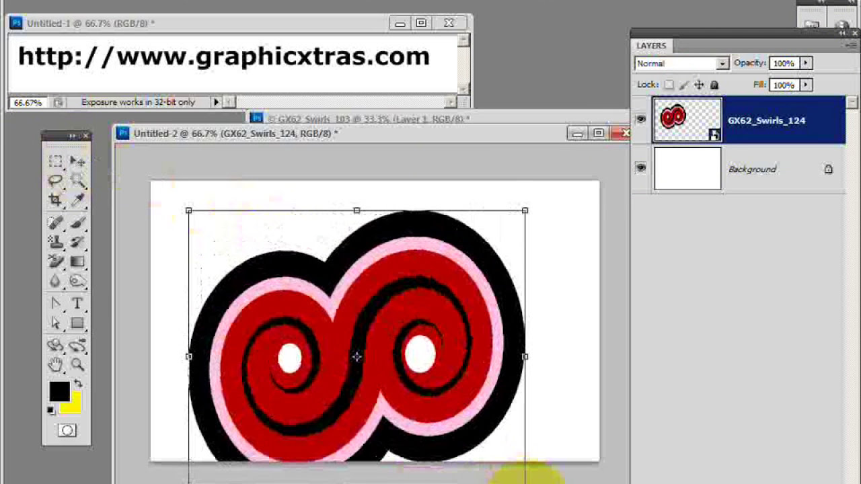The image size is (861, 484).
Task: Select the Healing Brush tool
Action: click(x=56, y=223)
